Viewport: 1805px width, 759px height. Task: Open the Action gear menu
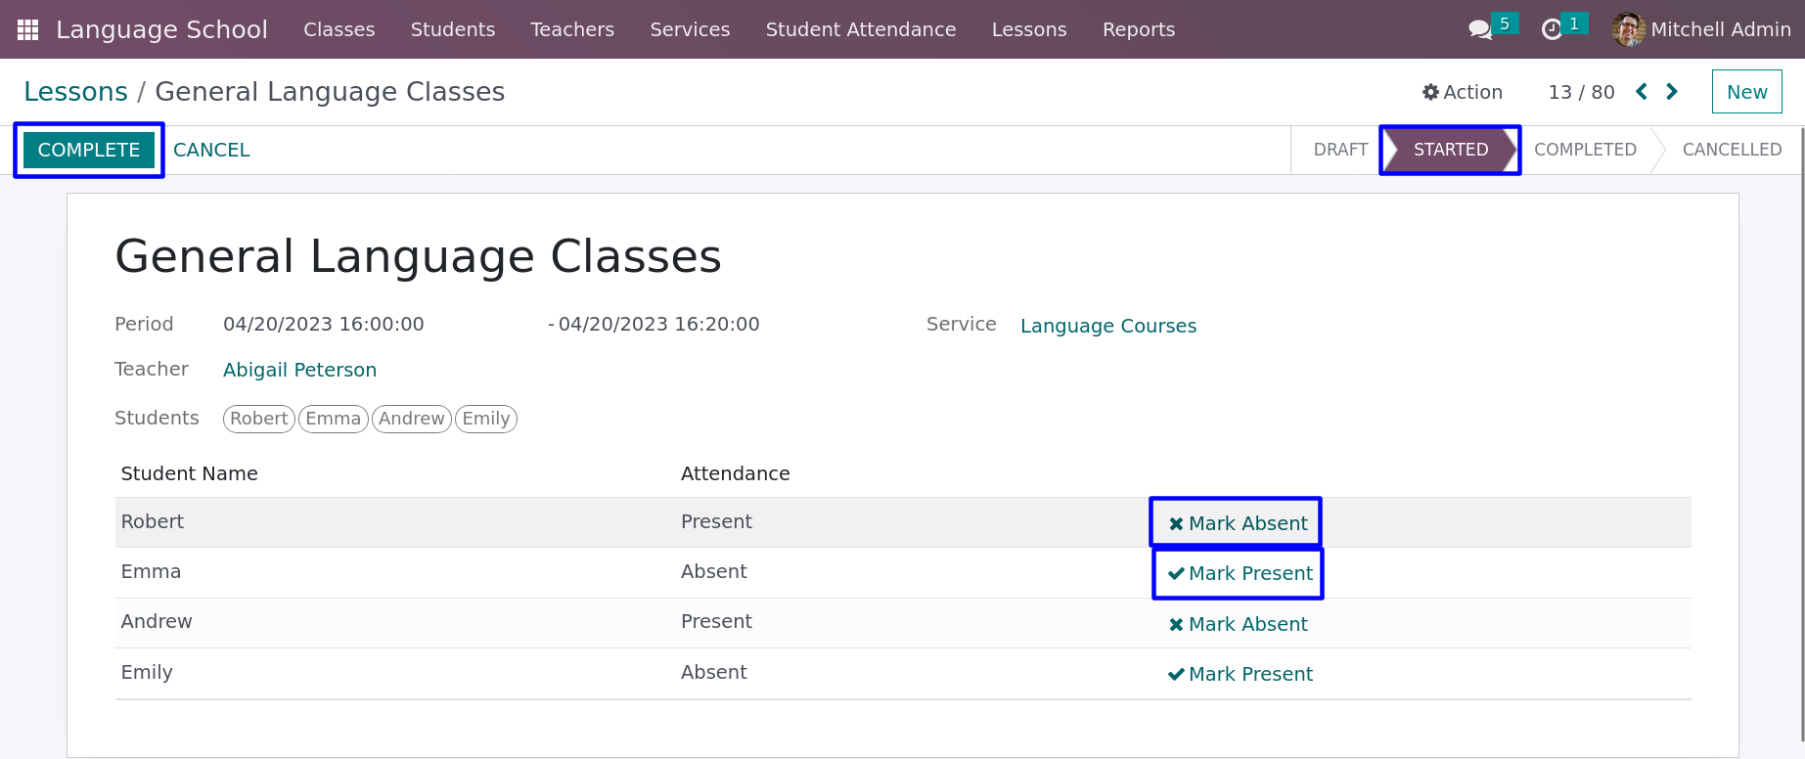pyautogui.click(x=1463, y=92)
